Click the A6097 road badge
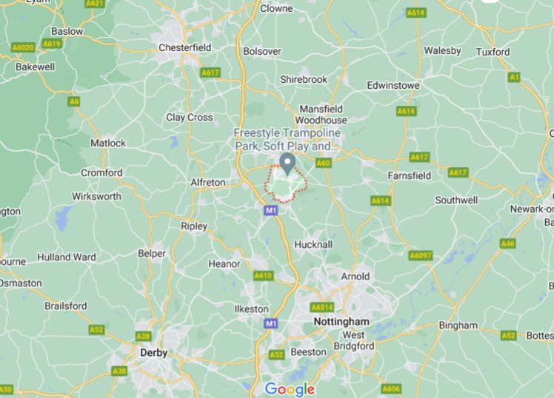Image resolution: width=554 pixels, height=398 pixels. point(420,255)
